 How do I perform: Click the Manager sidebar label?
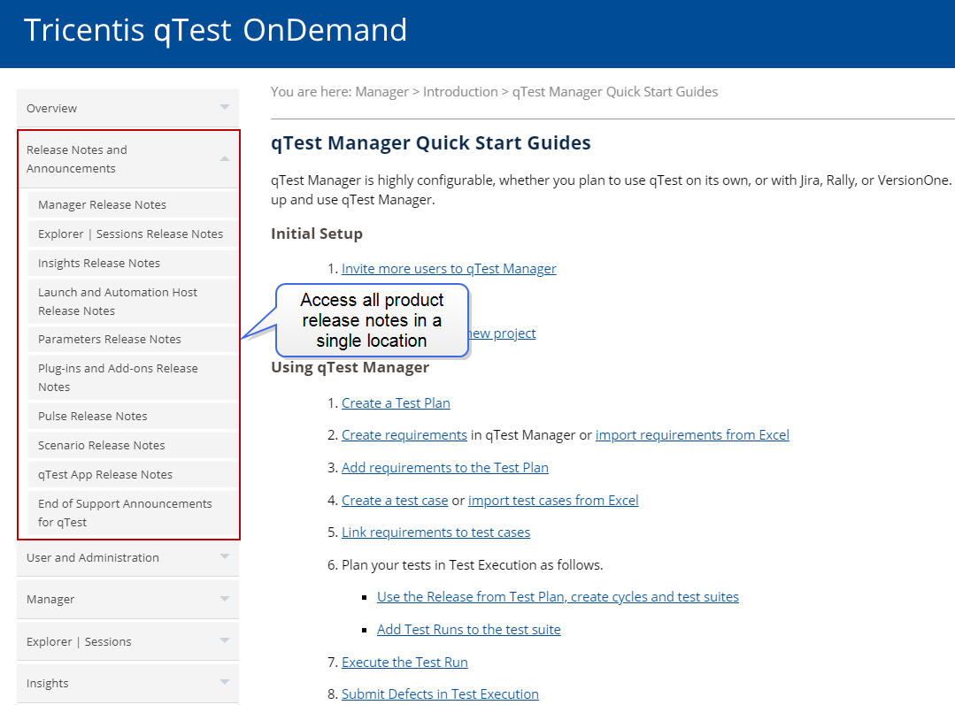[x=50, y=600]
